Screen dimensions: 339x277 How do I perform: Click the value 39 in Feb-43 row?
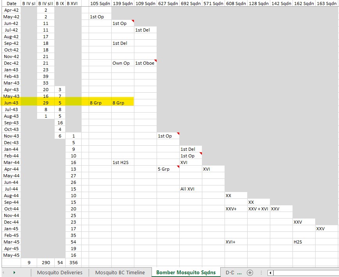tap(46, 76)
